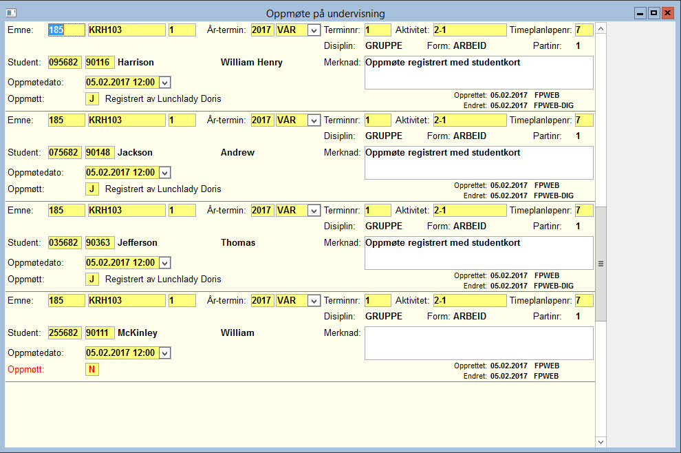Open the VÅR term dropdown in McKinley's record
The height and width of the screenshot is (453, 681).
(x=314, y=301)
